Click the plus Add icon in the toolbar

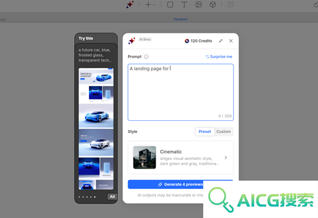pyautogui.click(x=148, y=5)
